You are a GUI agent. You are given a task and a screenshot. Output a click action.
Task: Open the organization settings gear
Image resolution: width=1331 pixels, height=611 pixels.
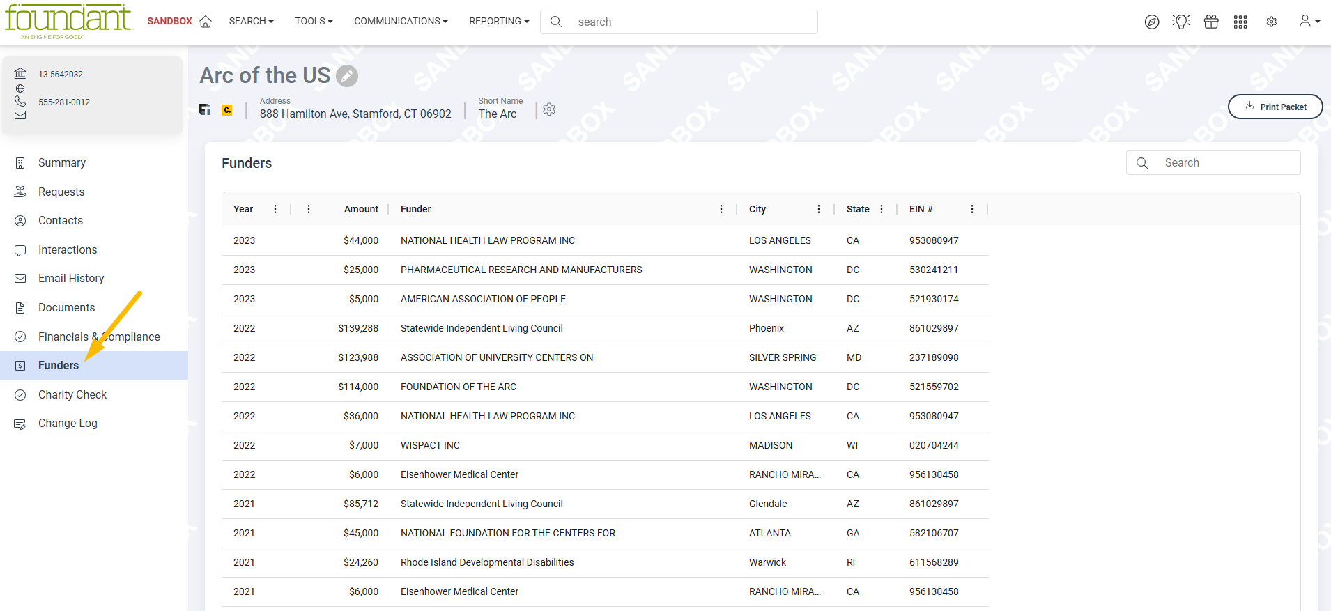pos(549,109)
